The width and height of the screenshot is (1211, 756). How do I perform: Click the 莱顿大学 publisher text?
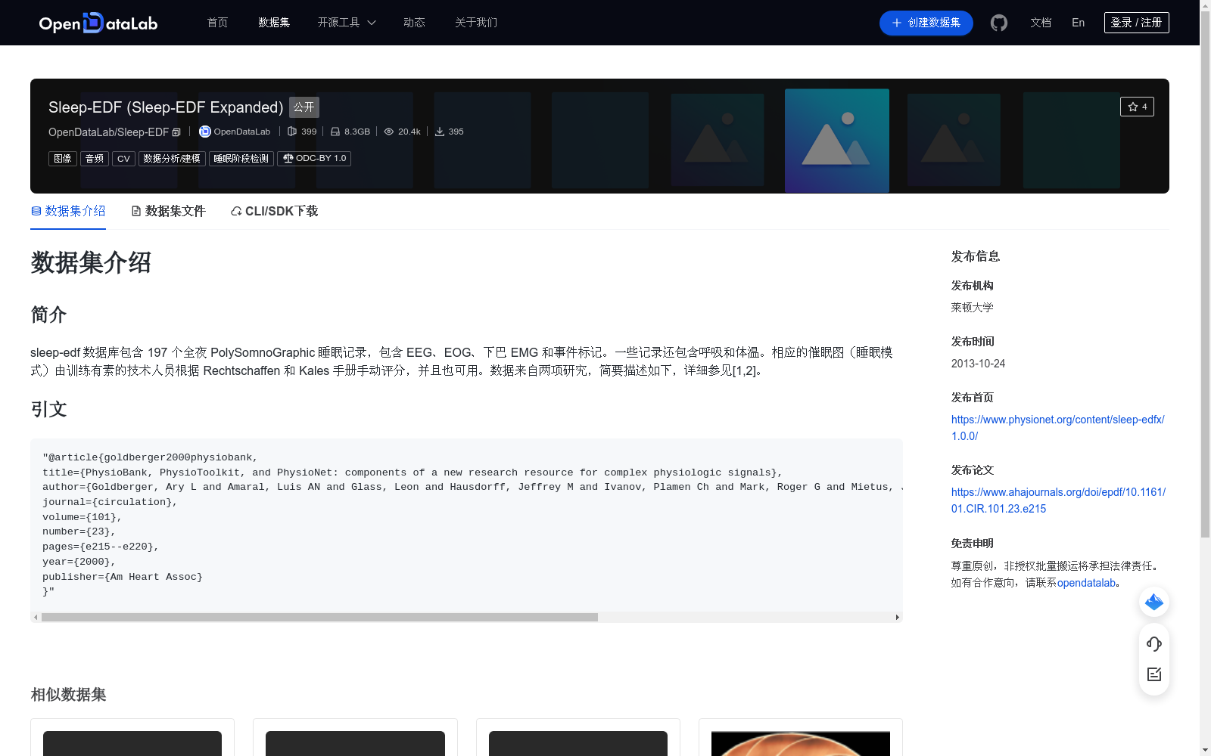[972, 308]
